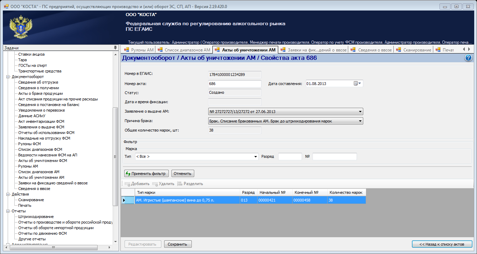Select the Акты об уничтожении АМ tab
The image size is (477, 254).
[x=245, y=50]
